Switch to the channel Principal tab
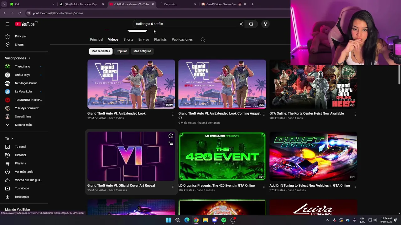The image size is (401, 225). [96, 40]
